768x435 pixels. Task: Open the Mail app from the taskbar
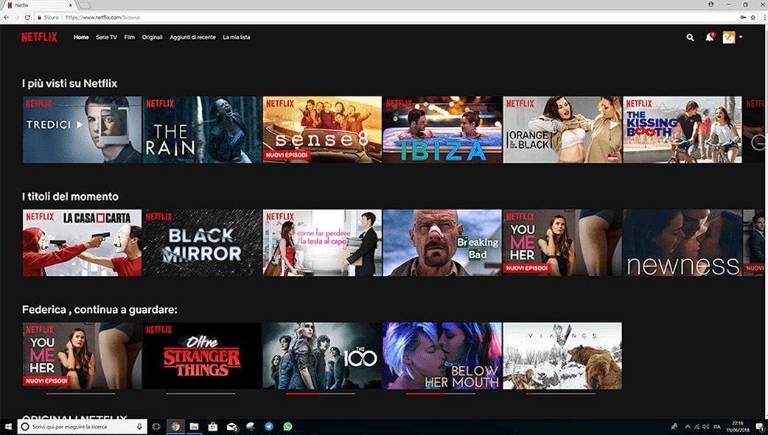pos(231,427)
